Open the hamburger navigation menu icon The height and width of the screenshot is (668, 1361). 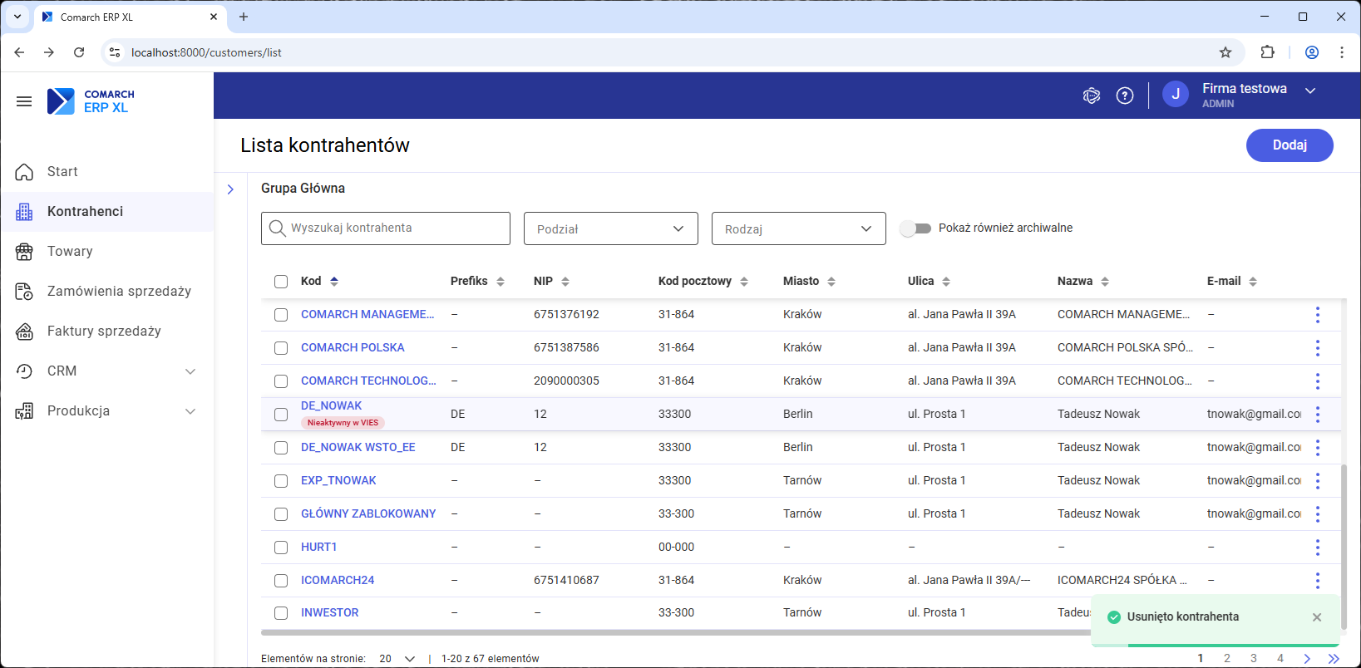tap(24, 101)
